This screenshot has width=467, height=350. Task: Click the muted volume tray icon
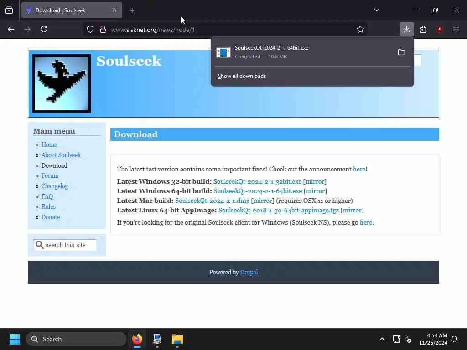(408, 339)
